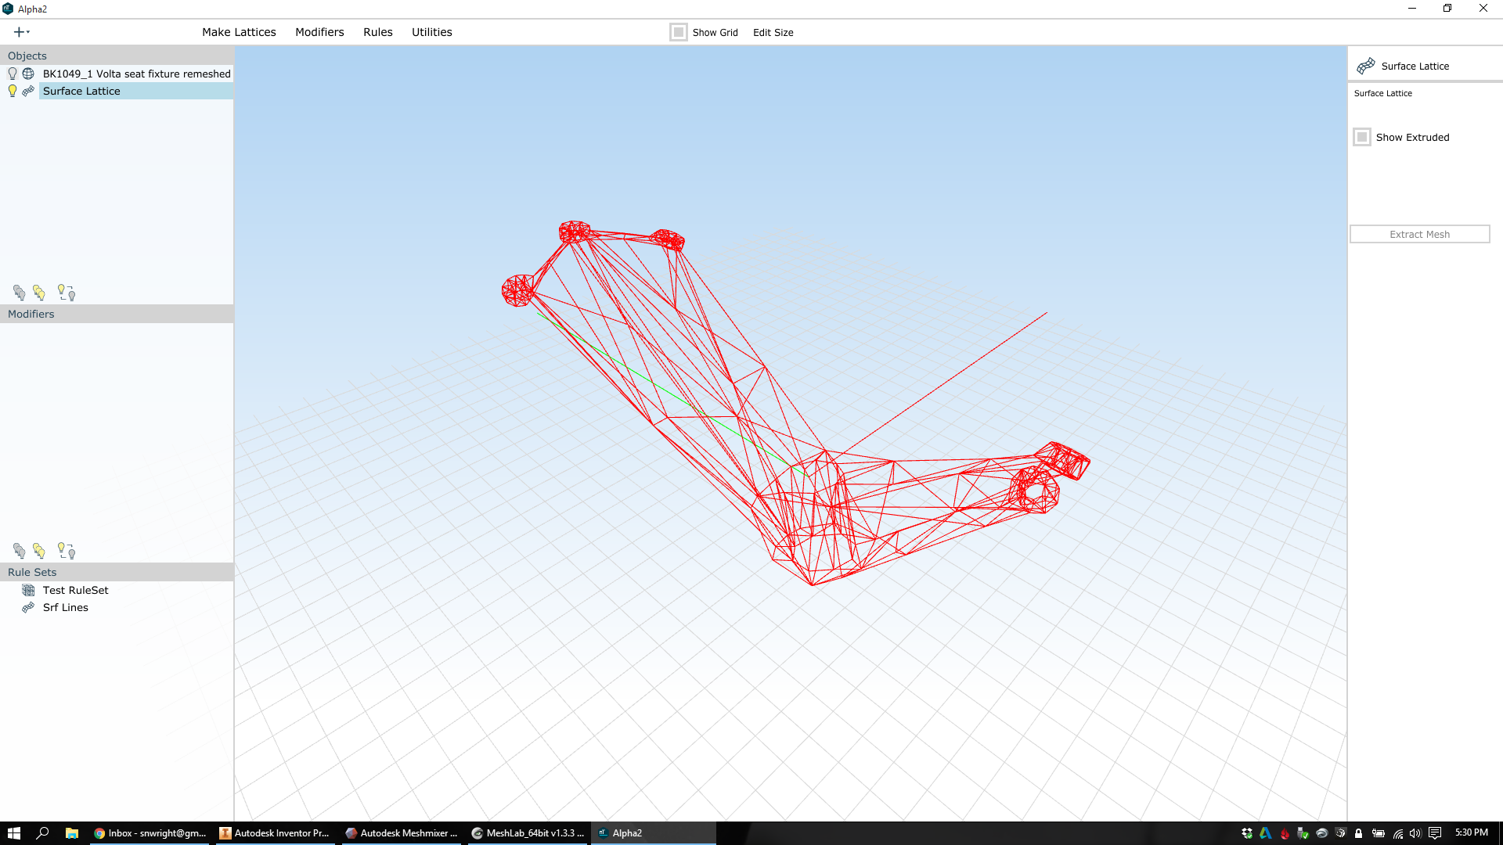The width and height of the screenshot is (1503, 845).
Task: Click the Alpha2 app icon in title bar
Action: pyautogui.click(x=8, y=9)
